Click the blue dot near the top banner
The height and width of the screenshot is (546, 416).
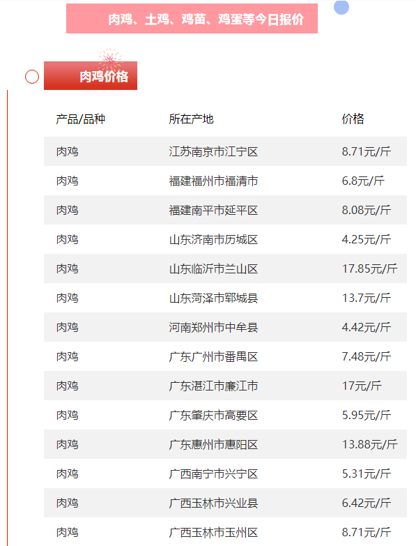point(341,7)
